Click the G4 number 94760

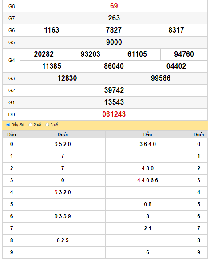coord(184,54)
